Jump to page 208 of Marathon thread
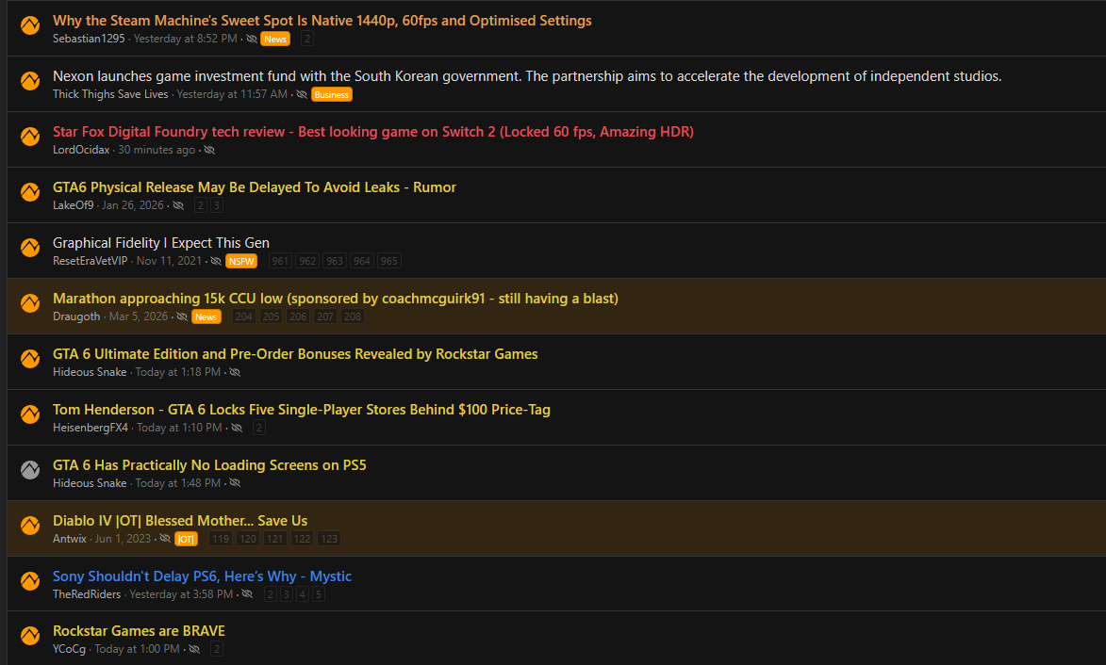 click(x=352, y=317)
